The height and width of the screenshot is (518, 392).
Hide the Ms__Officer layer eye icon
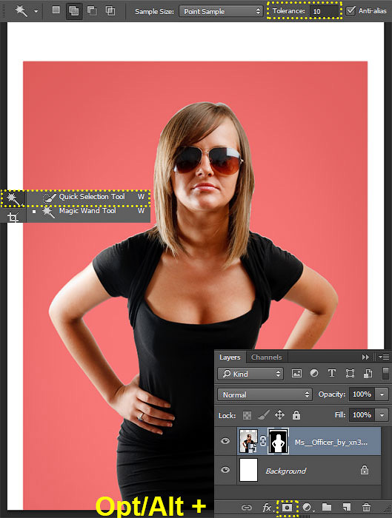pyautogui.click(x=225, y=441)
